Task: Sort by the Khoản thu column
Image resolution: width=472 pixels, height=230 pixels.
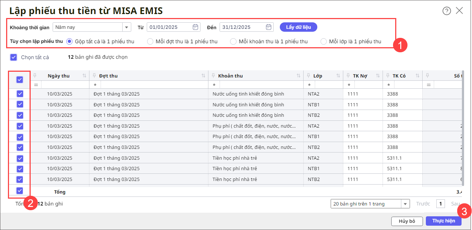Action: (x=299, y=76)
